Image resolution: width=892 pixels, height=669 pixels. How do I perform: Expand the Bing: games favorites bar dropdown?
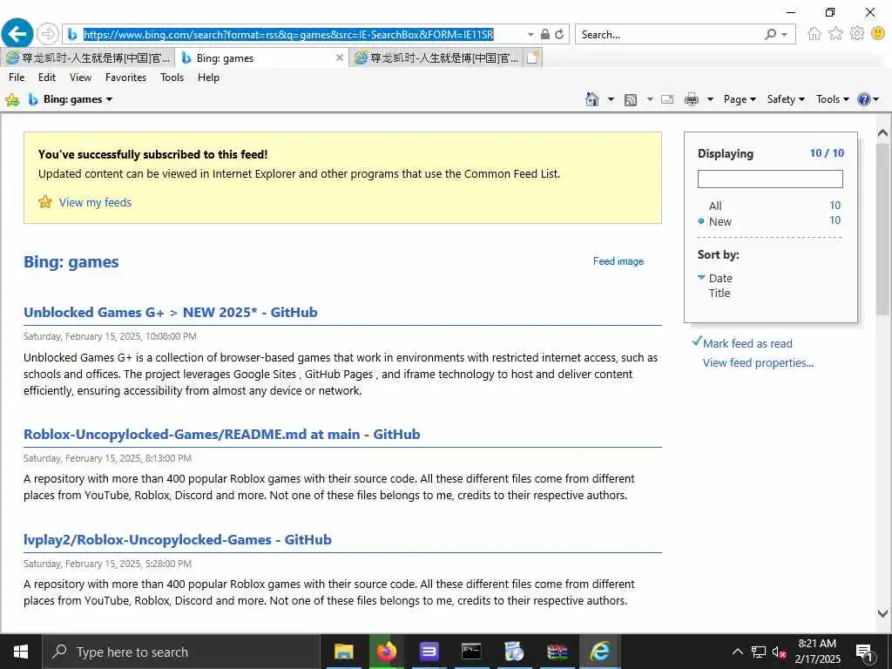(109, 99)
